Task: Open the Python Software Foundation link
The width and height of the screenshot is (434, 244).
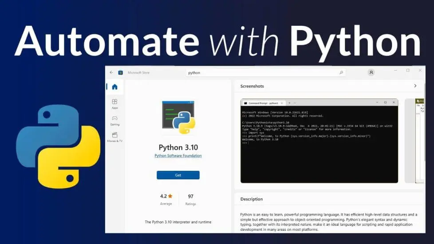Action: click(x=178, y=156)
